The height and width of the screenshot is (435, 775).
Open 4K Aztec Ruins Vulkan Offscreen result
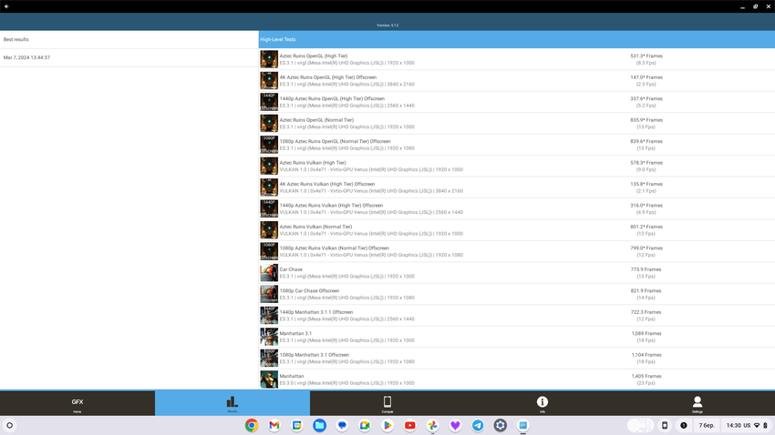point(456,187)
